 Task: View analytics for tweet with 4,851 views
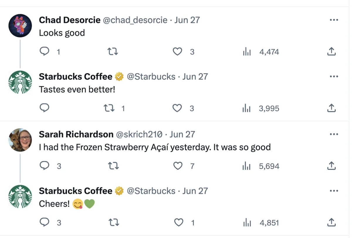point(246,223)
